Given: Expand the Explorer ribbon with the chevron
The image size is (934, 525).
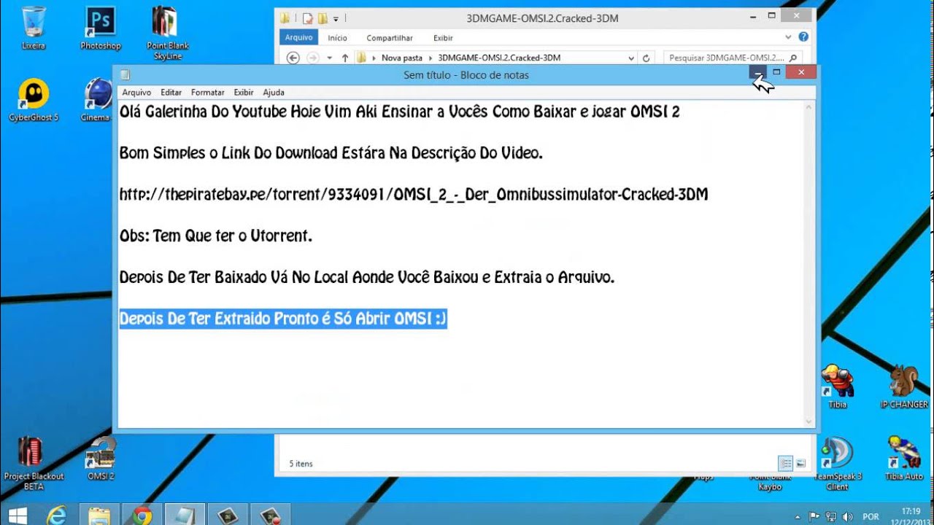Looking at the screenshot, I should coord(788,36).
